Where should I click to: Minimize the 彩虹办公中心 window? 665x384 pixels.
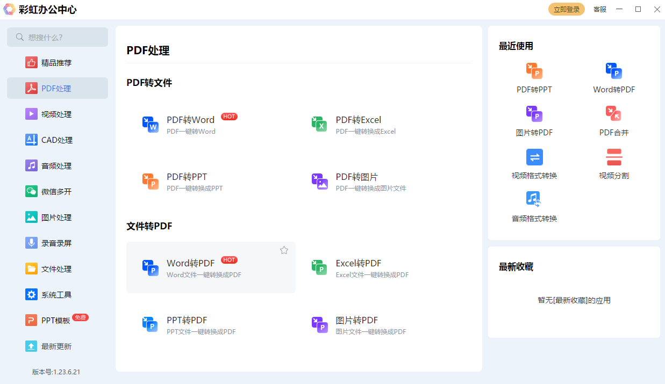point(619,9)
